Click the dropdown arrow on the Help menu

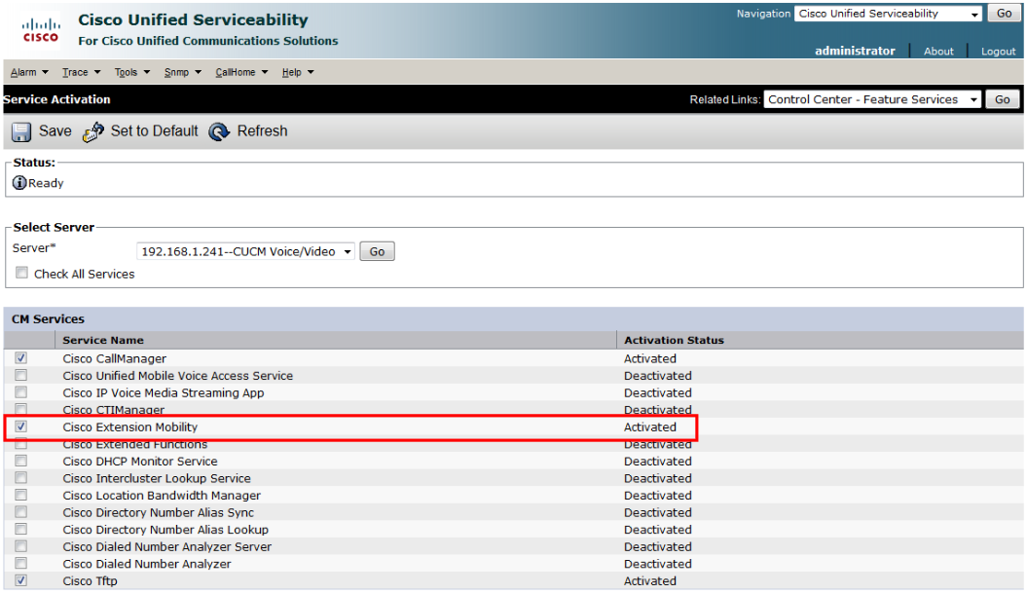pyautogui.click(x=311, y=71)
